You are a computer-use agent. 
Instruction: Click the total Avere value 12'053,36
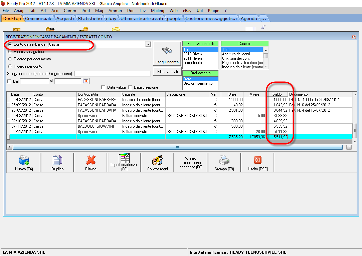[254, 137]
